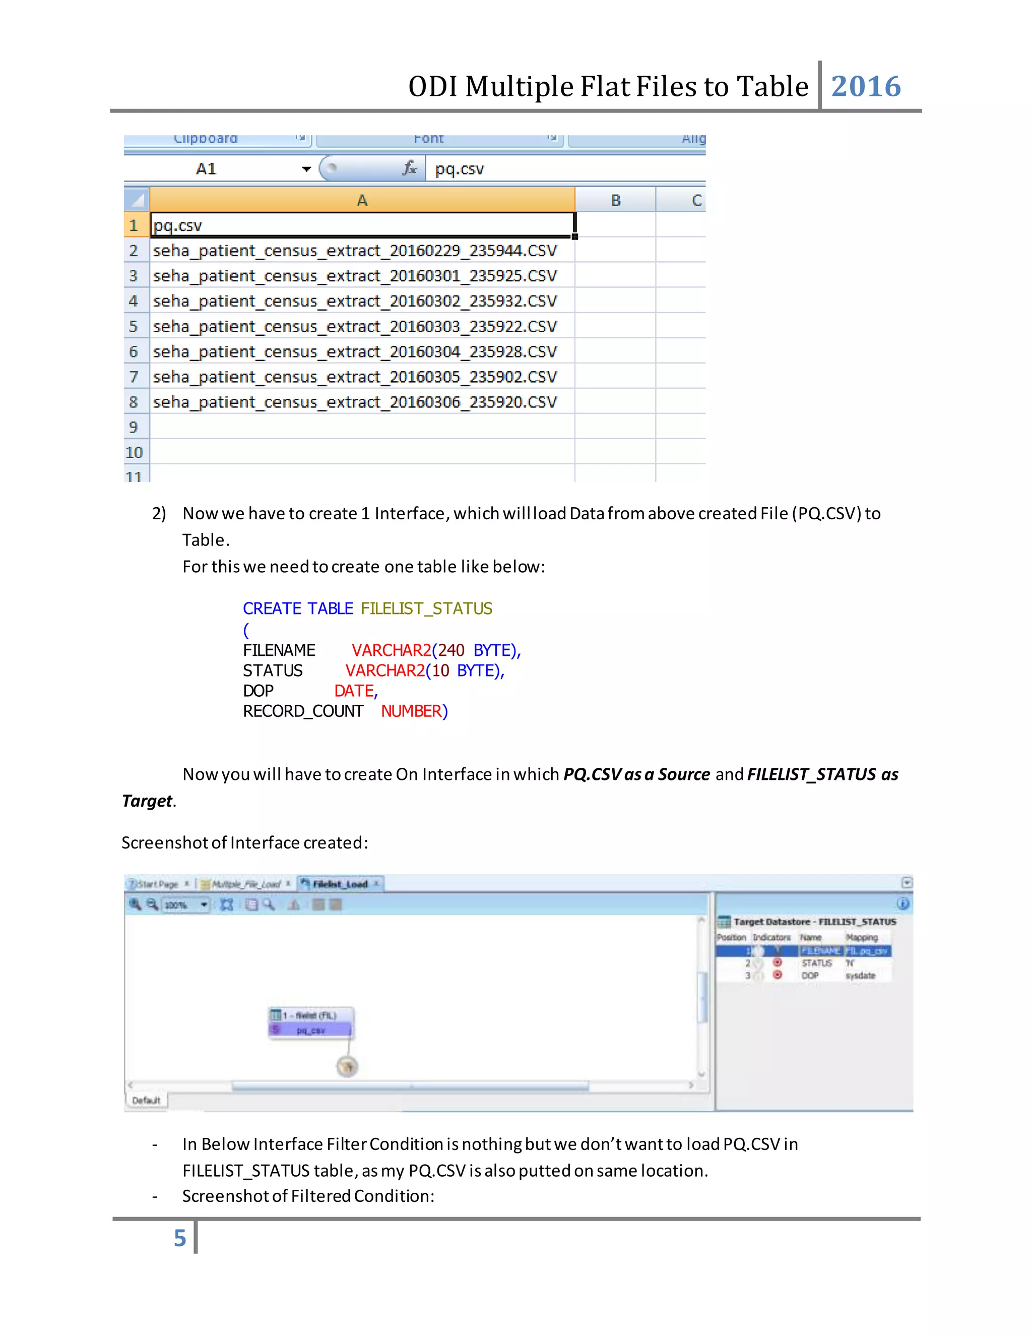Screen dimensions: 1032x1336
Task: Select cell A1 containing pq.csv
Action: click(x=362, y=225)
